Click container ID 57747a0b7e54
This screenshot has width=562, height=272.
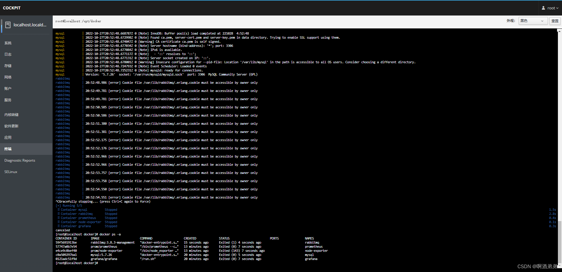pos(66,247)
